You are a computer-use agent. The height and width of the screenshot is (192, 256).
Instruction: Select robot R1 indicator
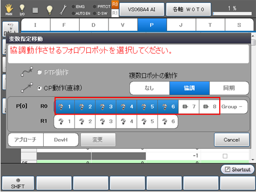[115, 13]
